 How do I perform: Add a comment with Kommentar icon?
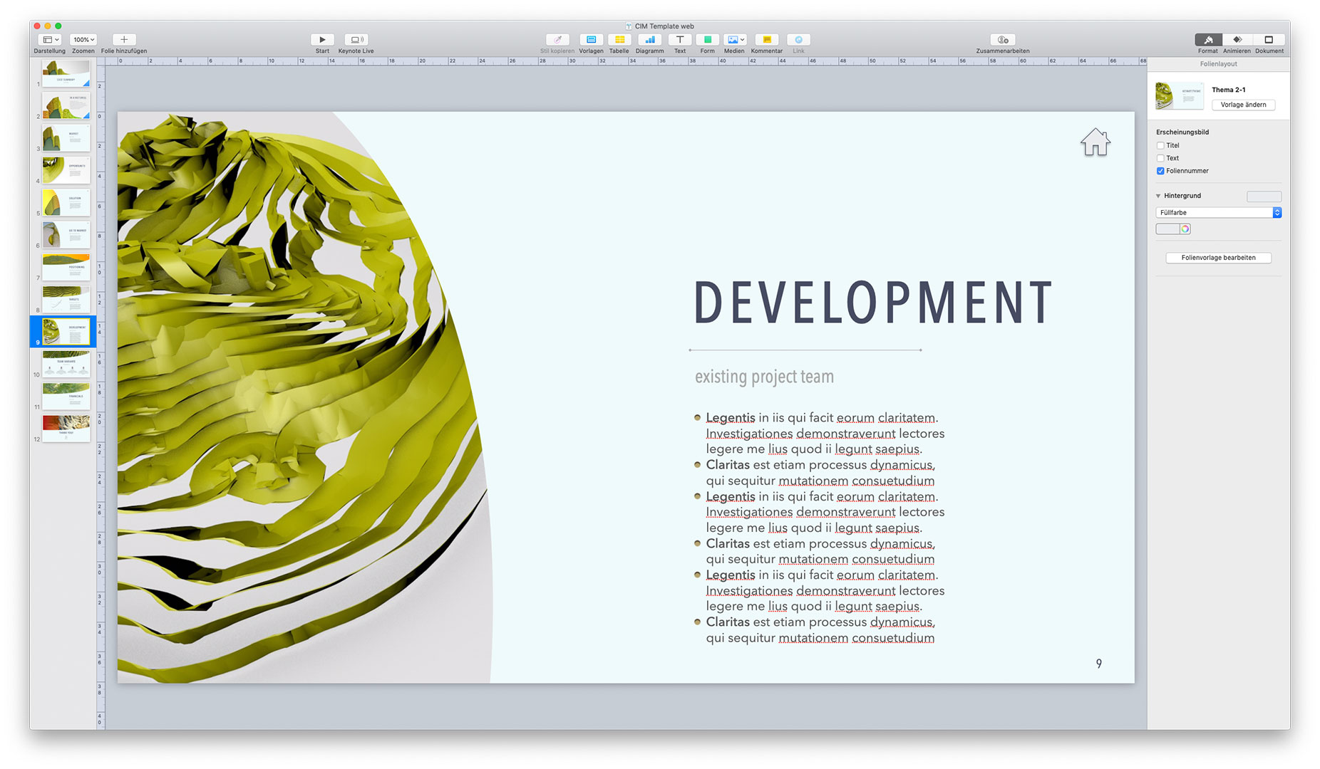coord(767,40)
